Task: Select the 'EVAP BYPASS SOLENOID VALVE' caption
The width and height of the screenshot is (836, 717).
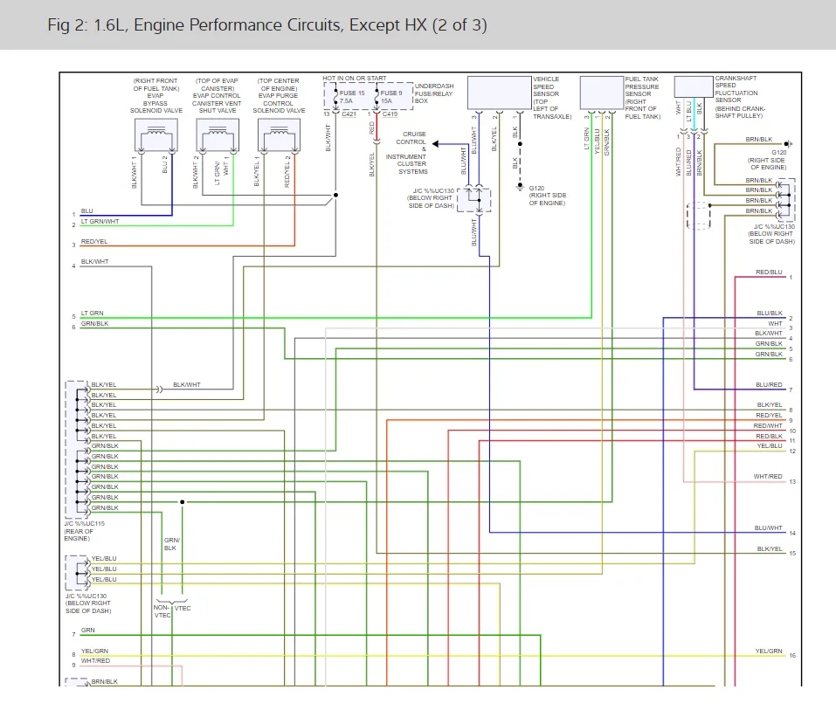Action: 156,103
